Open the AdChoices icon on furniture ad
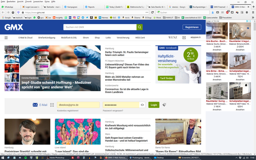This screenshot has width=256, height=160. (248, 21)
